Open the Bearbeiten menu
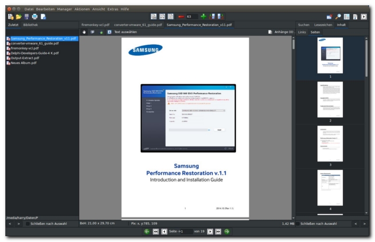Viewport: 375px width, 242px height. pyautogui.click(x=45, y=9)
